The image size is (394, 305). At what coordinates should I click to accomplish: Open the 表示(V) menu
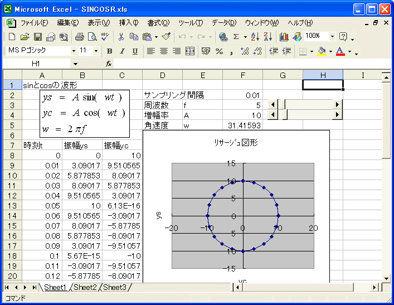[99, 23]
